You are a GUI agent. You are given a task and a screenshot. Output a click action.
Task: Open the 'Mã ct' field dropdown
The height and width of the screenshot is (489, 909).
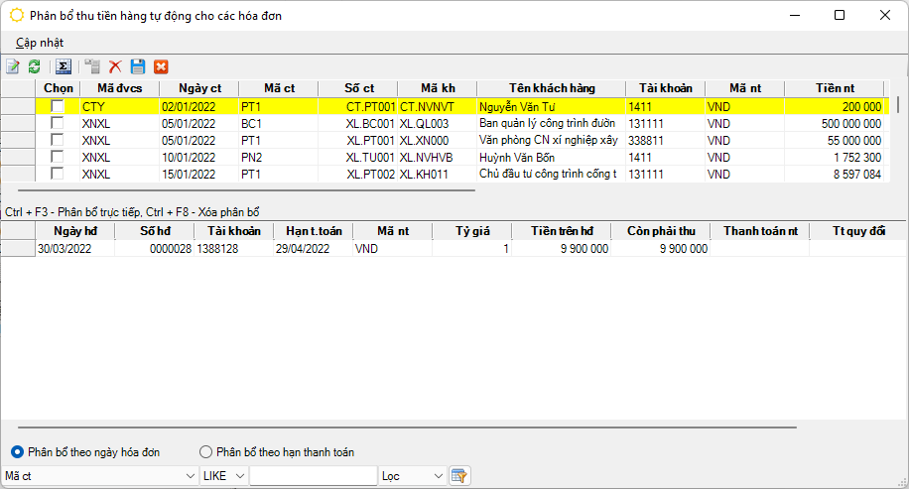coord(190,476)
